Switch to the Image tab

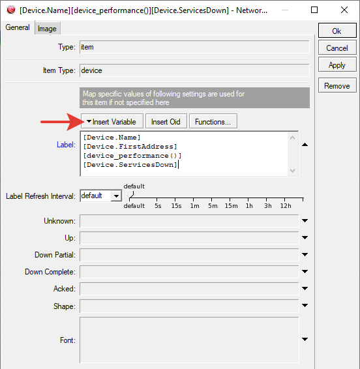click(x=47, y=28)
